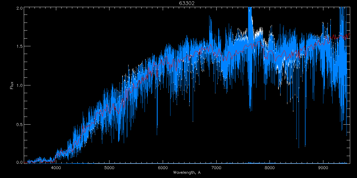The image size is (357, 178).
Task: Click the 1.0 flux tick label
Action: point(19,85)
